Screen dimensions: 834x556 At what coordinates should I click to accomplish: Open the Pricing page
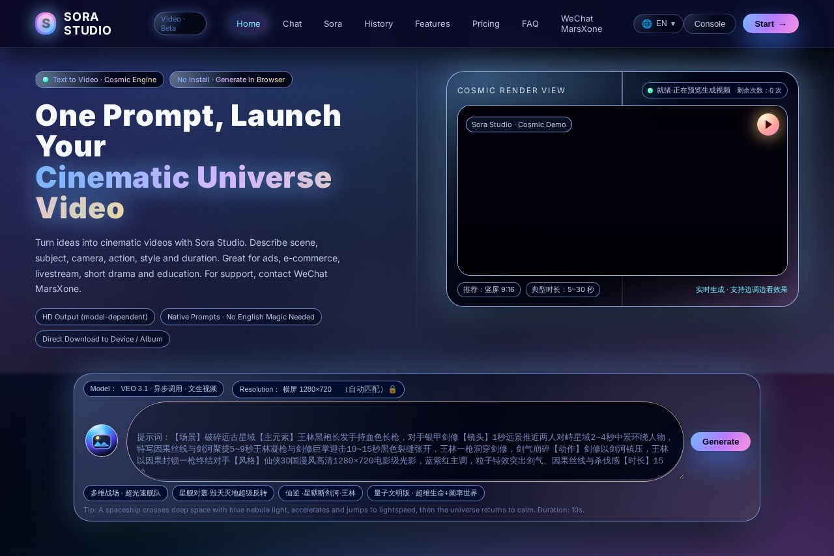485,23
